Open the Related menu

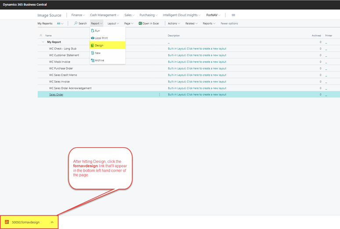[192, 23]
